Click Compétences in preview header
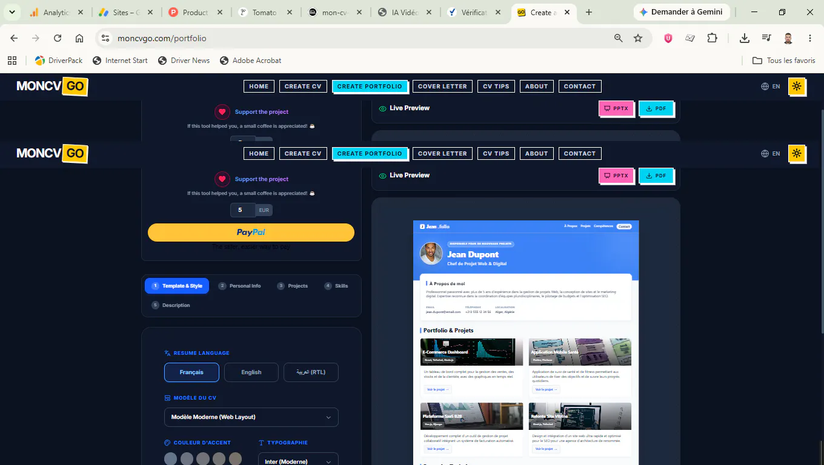This screenshot has height=465, width=824. pyautogui.click(x=603, y=226)
